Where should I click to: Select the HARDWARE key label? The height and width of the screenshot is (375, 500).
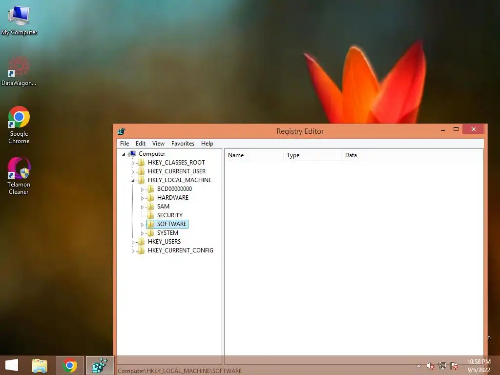[x=172, y=198]
